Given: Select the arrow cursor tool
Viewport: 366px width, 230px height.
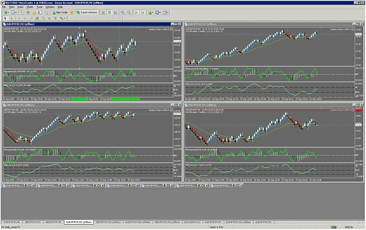Looking at the screenshot, I should pos(5,18).
